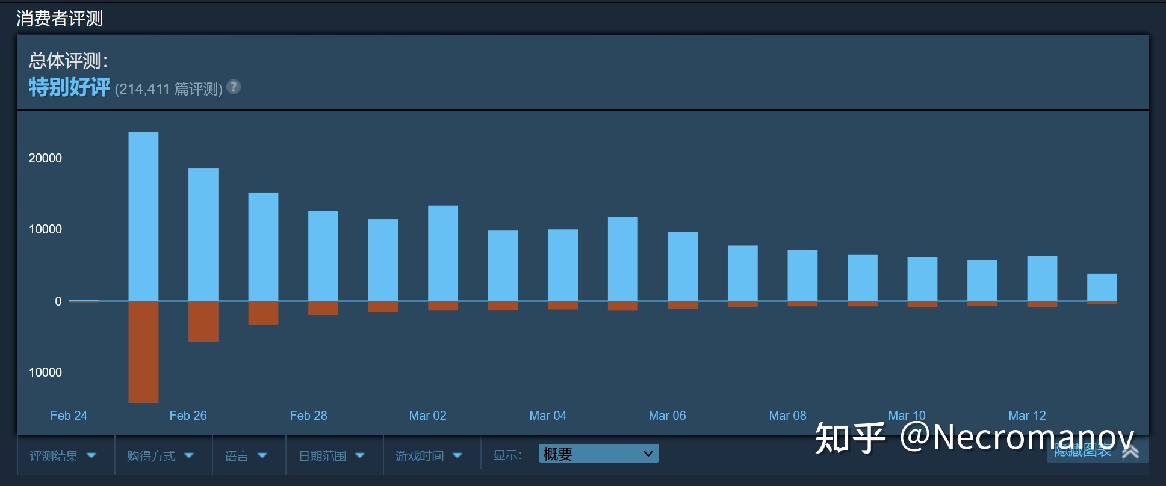This screenshot has width=1166, height=486.
Task: Click the tallest blue positive bar
Action: [143, 217]
